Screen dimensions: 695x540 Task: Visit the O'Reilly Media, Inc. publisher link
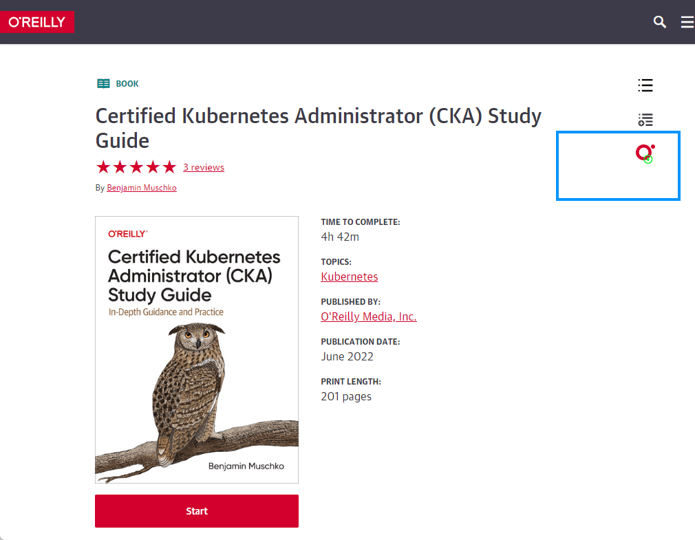[369, 316]
